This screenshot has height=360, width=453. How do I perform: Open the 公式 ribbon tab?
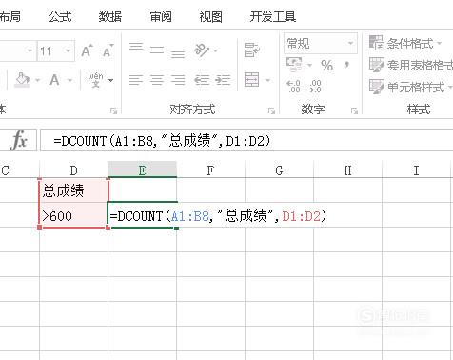click(x=60, y=16)
